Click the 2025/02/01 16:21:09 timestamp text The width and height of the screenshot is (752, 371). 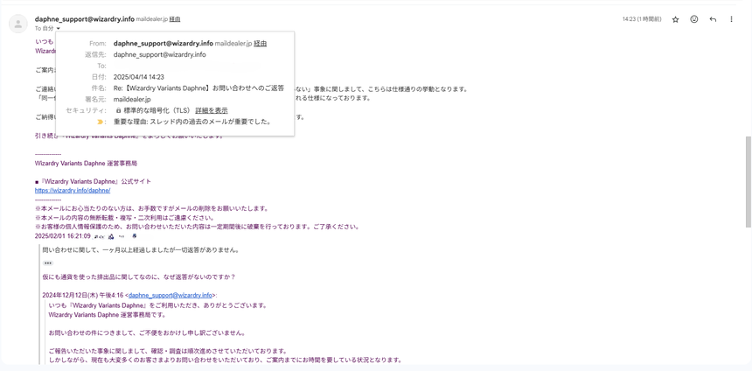(x=63, y=236)
